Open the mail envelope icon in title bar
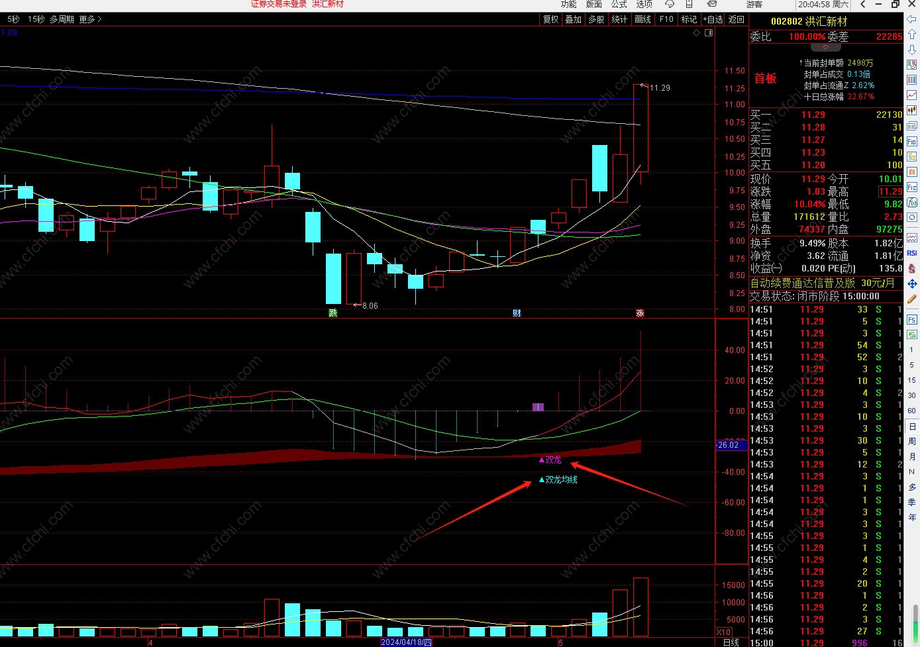920x647 pixels. point(712,4)
